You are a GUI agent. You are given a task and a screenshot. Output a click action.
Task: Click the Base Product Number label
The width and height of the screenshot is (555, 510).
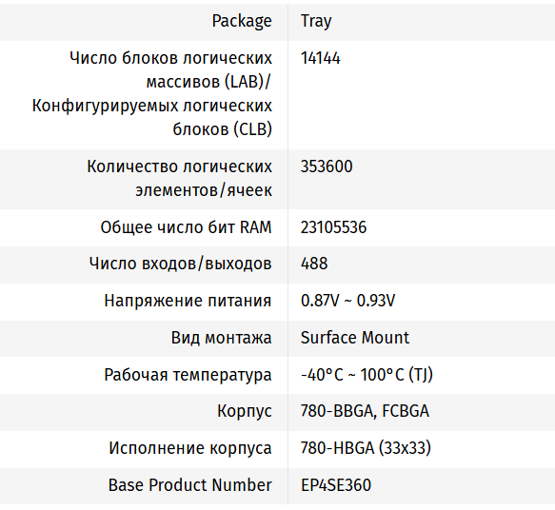pyautogui.click(x=190, y=485)
